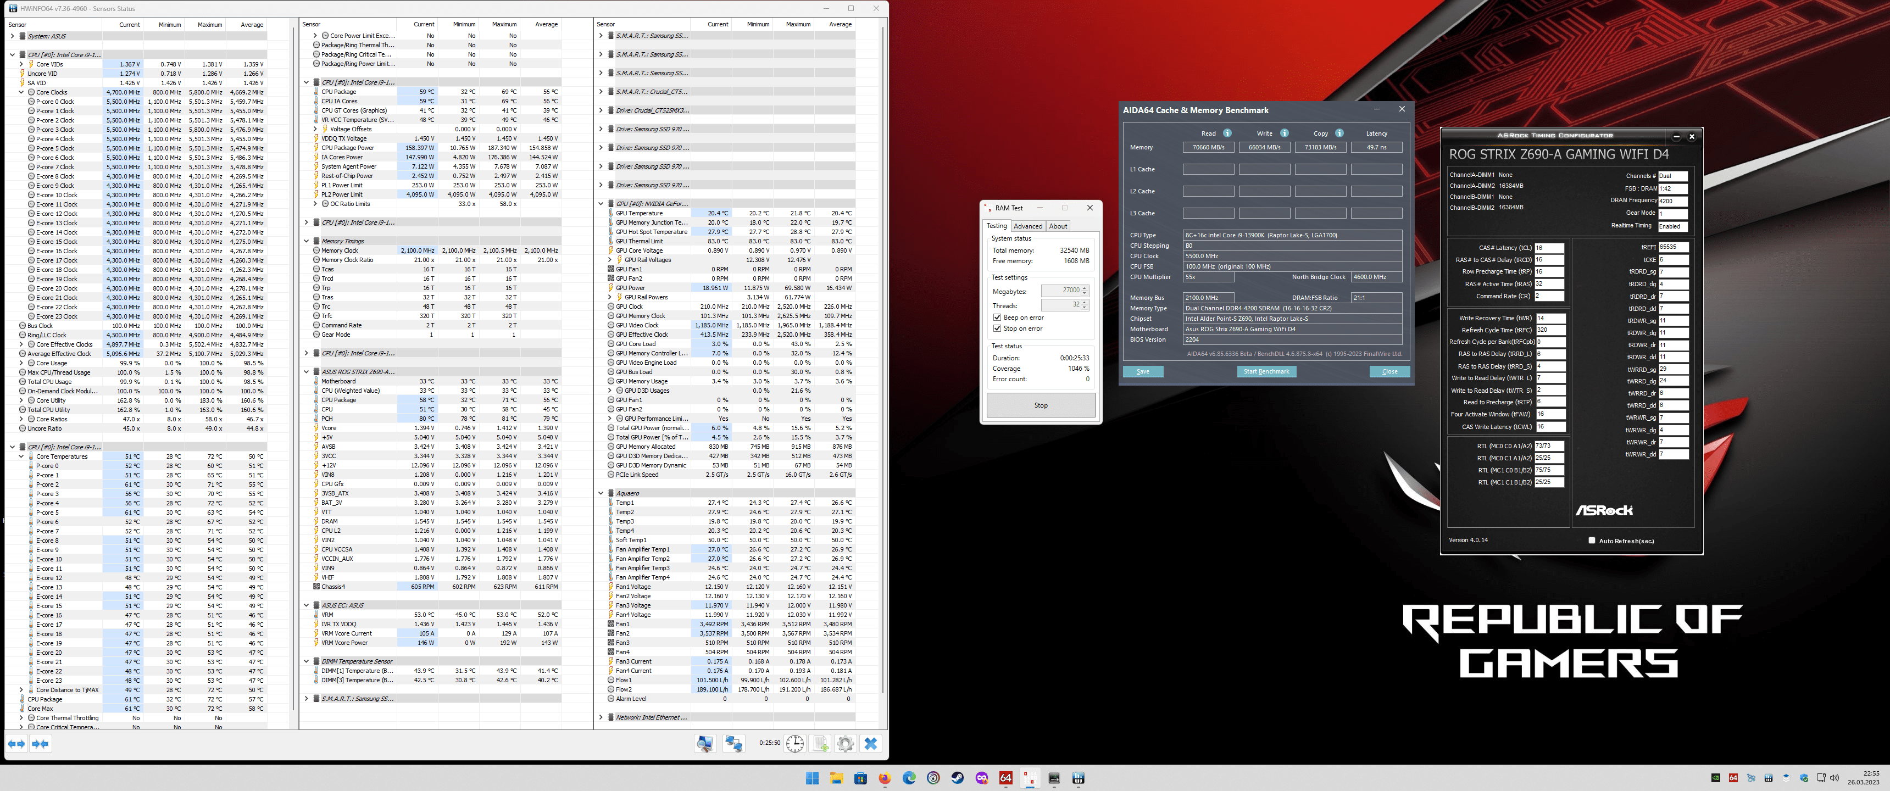Open Ubisoft Connect from taskbar
The height and width of the screenshot is (791, 1890).
tap(933, 778)
